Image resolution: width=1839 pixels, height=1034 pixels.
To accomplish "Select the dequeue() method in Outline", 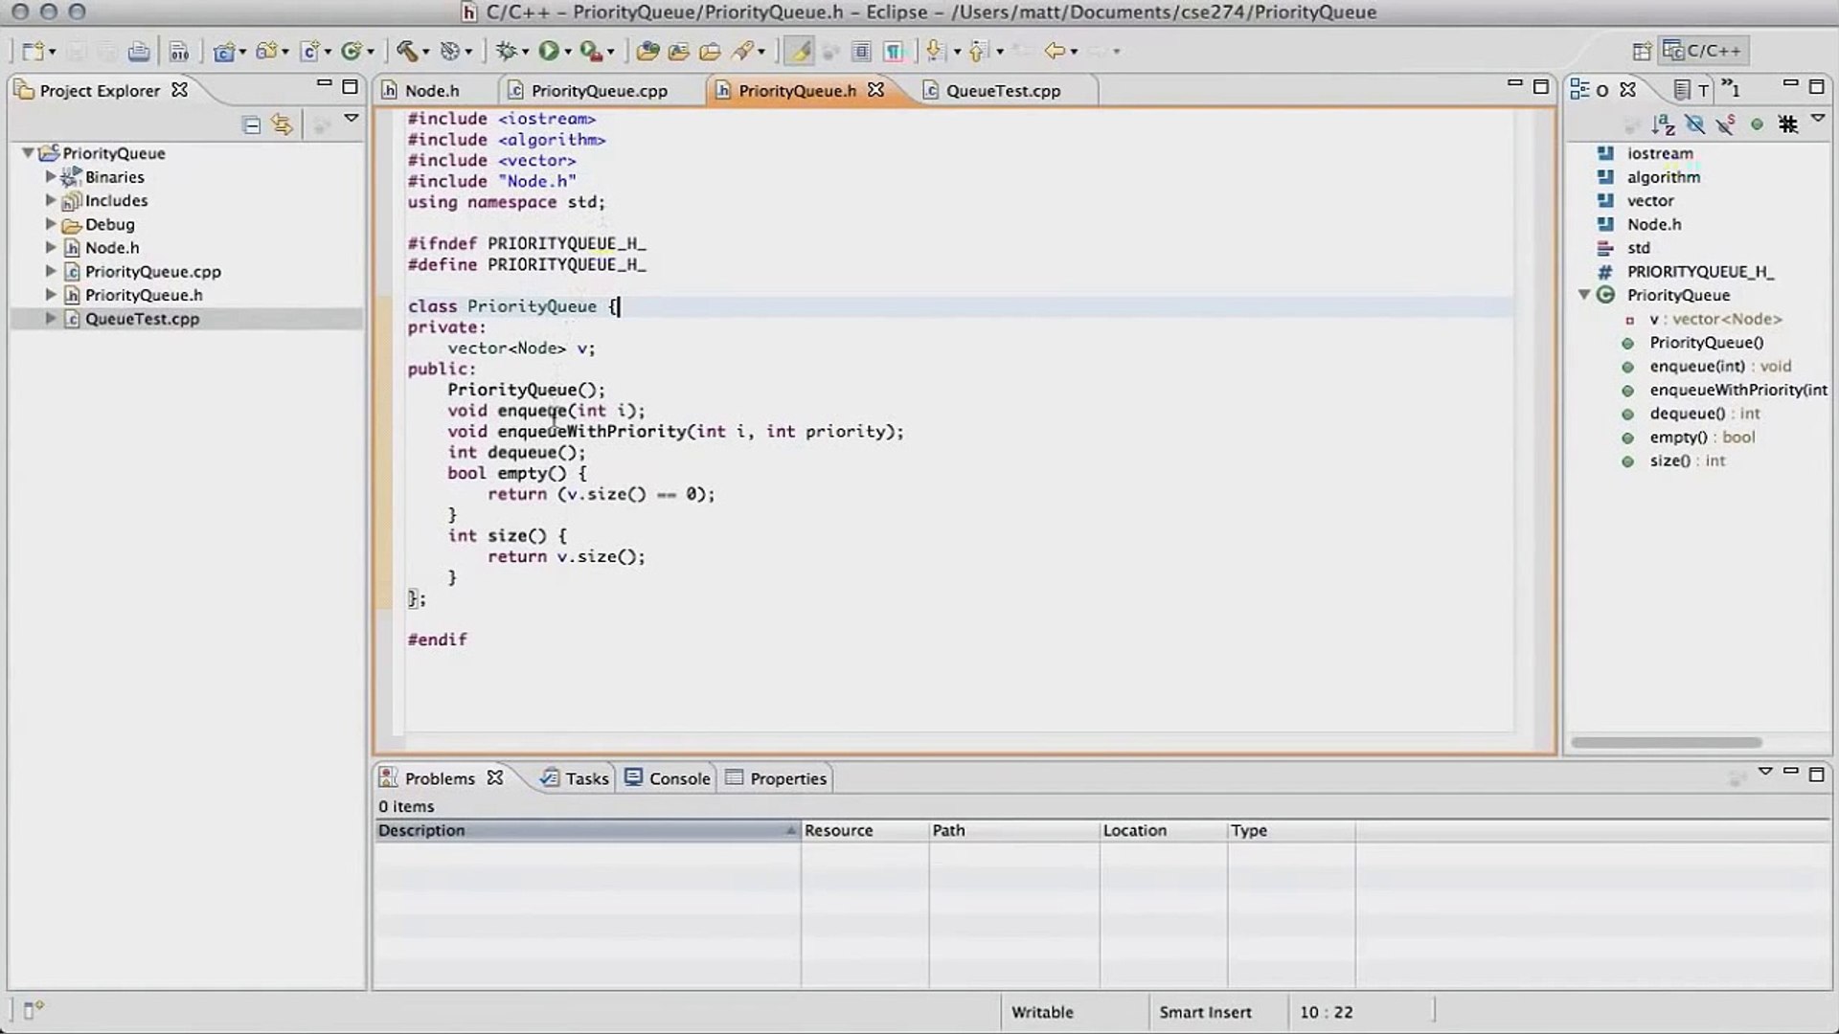I will [1687, 414].
